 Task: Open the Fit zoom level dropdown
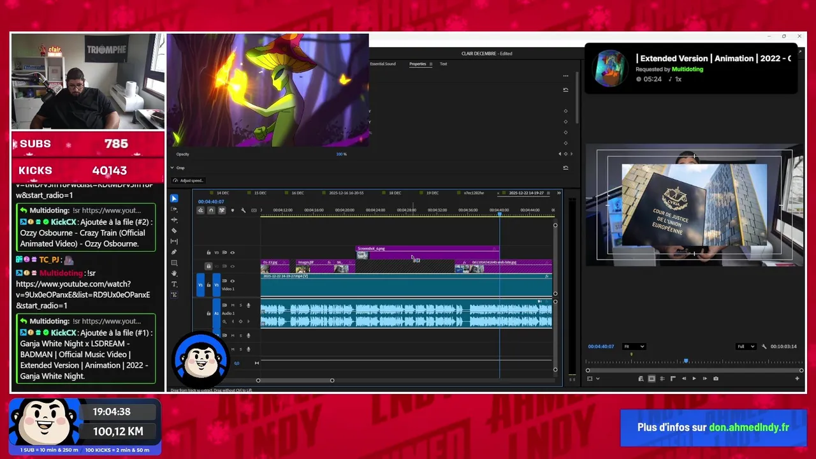[x=634, y=347]
